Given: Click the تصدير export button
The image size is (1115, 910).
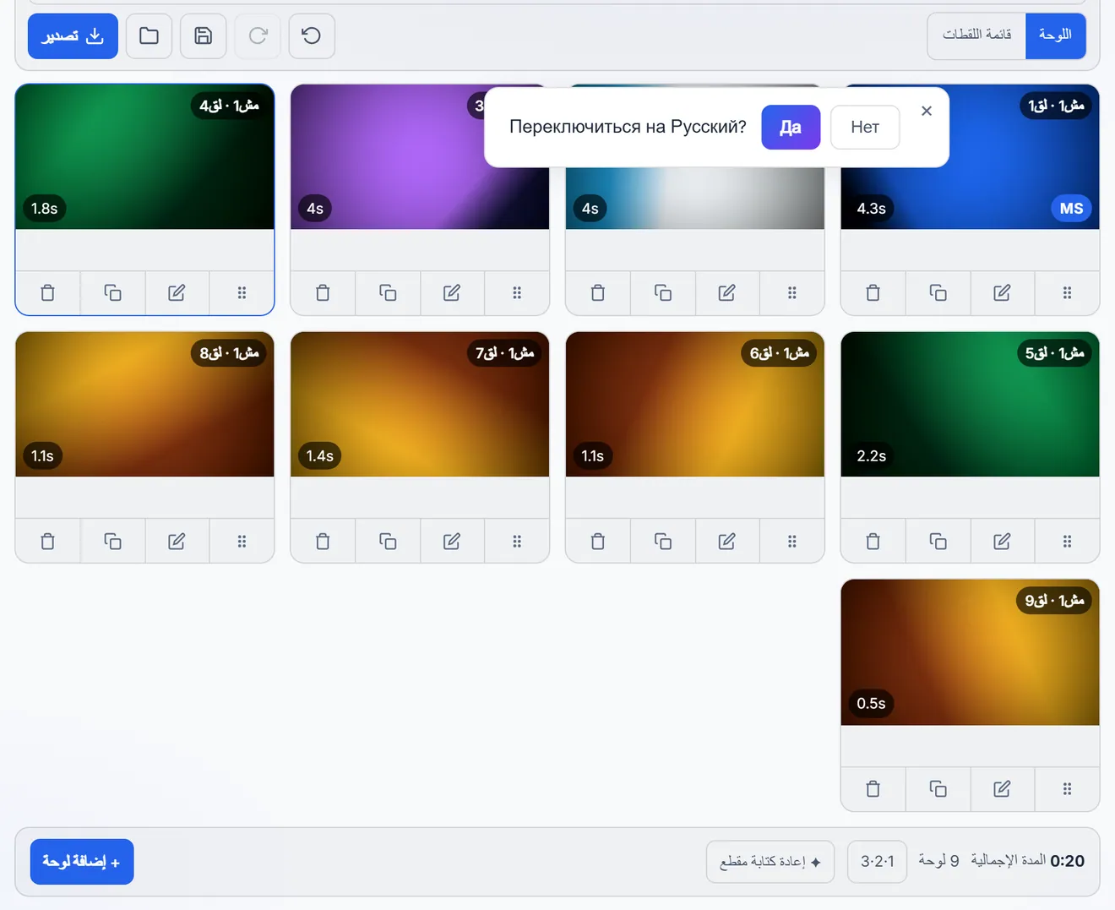Looking at the screenshot, I should pos(73,35).
